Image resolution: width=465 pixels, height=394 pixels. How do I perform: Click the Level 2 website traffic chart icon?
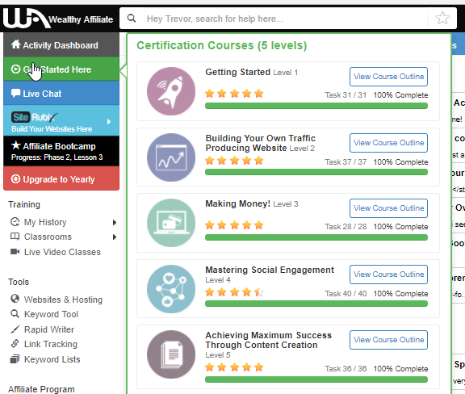pyautogui.click(x=171, y=157)
